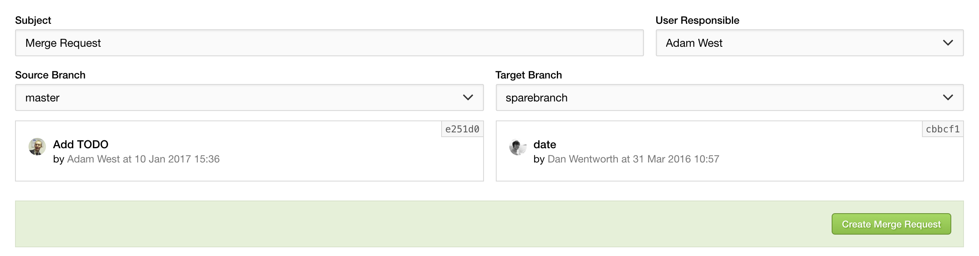Click Dan Wentworth's avatar on date commit
Viewport: 979px width, 256px height.
tap(518, 147)
